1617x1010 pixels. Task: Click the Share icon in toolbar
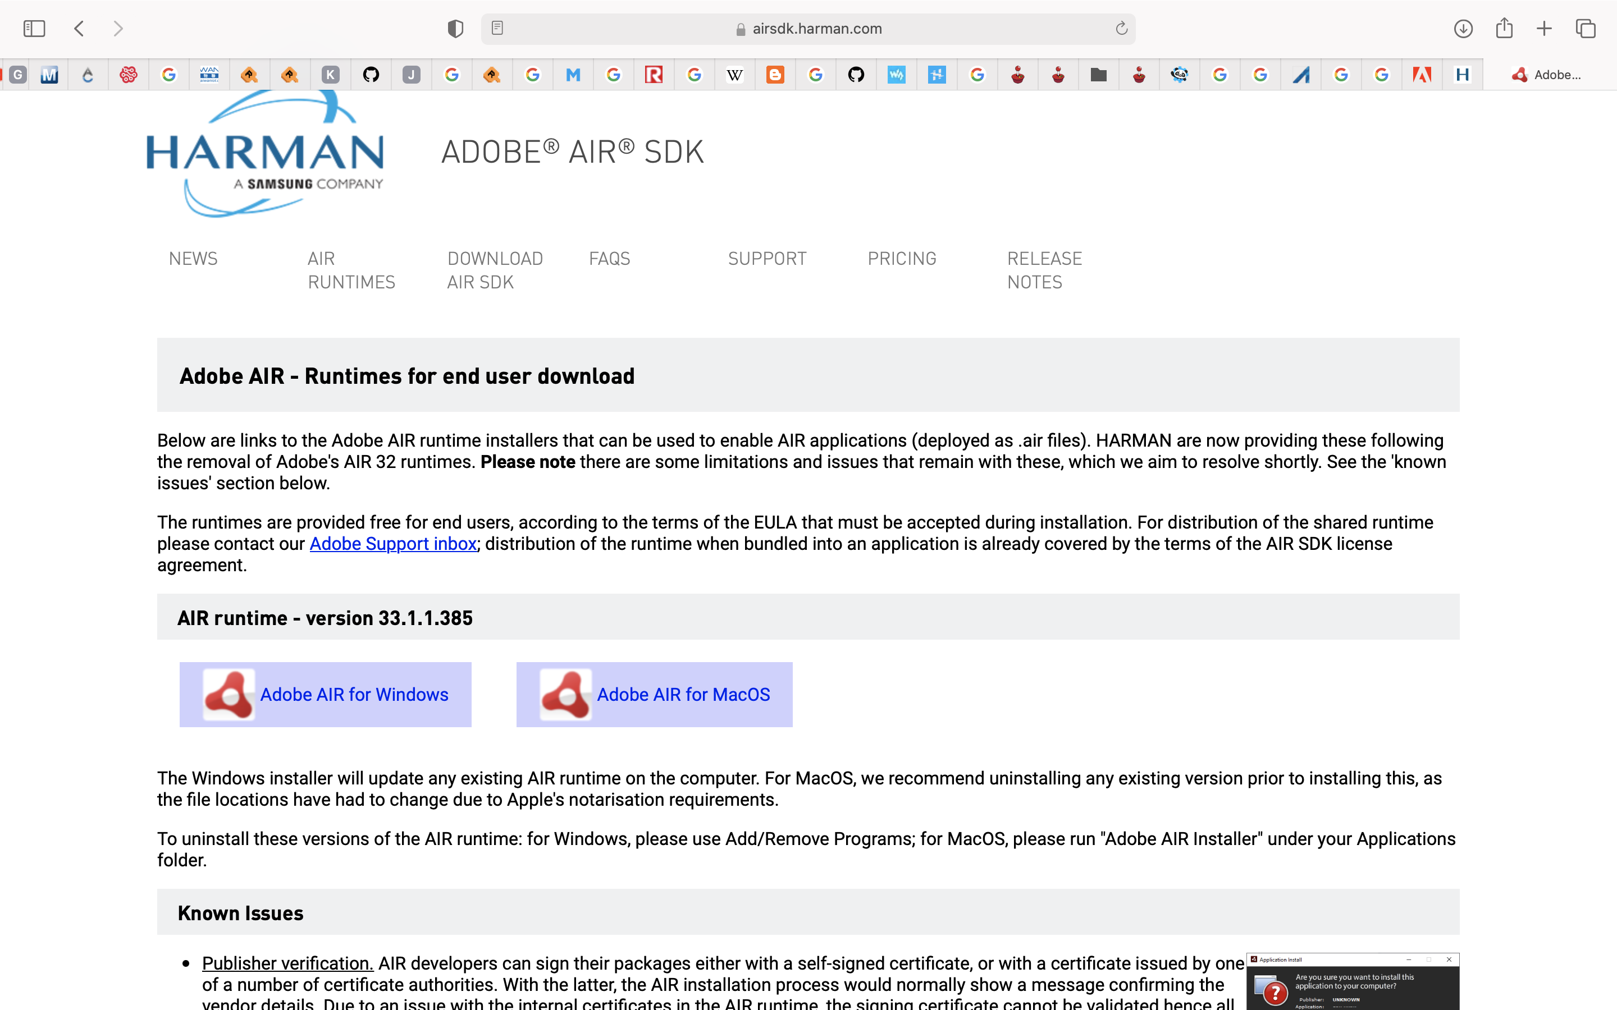1504,29
